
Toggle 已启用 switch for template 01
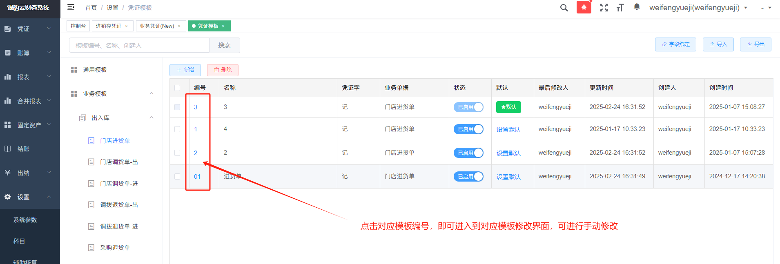coord(468,176)
